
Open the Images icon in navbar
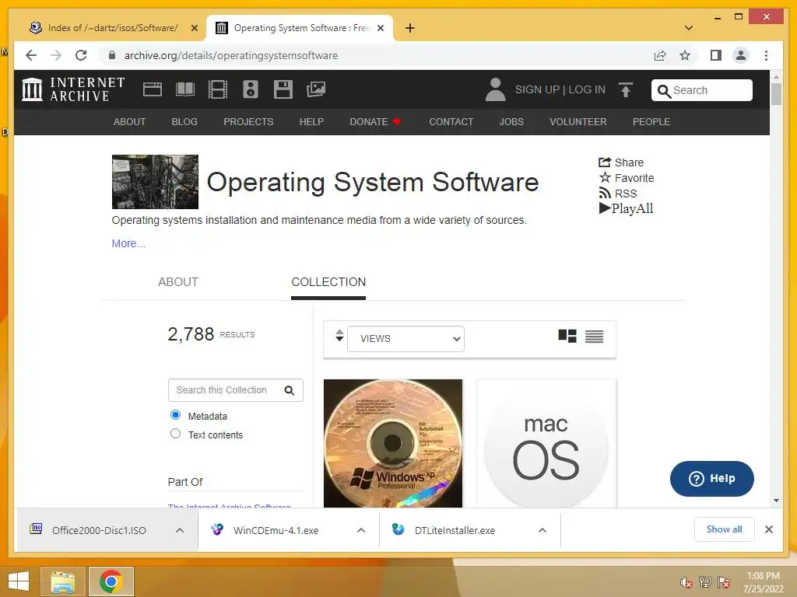[x=316, y=89]
